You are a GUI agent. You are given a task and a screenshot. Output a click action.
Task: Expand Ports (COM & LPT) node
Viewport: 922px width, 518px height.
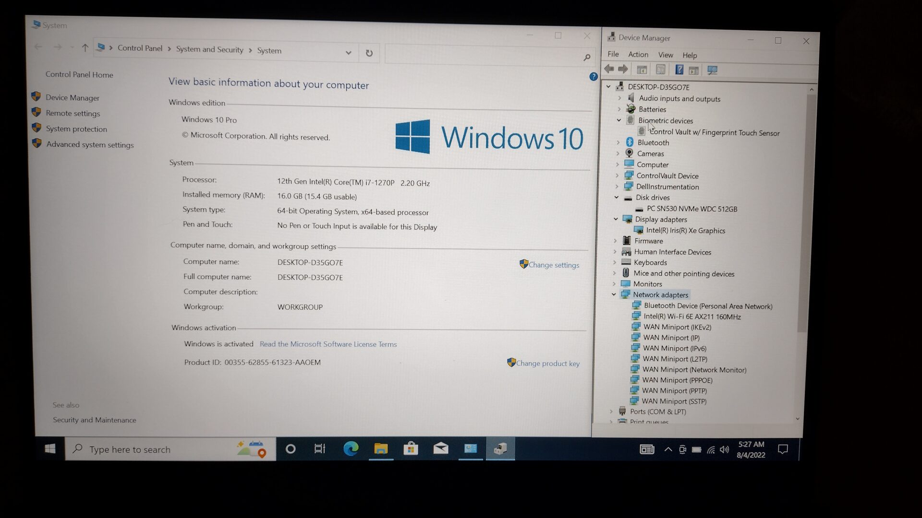tap(611, 411)
